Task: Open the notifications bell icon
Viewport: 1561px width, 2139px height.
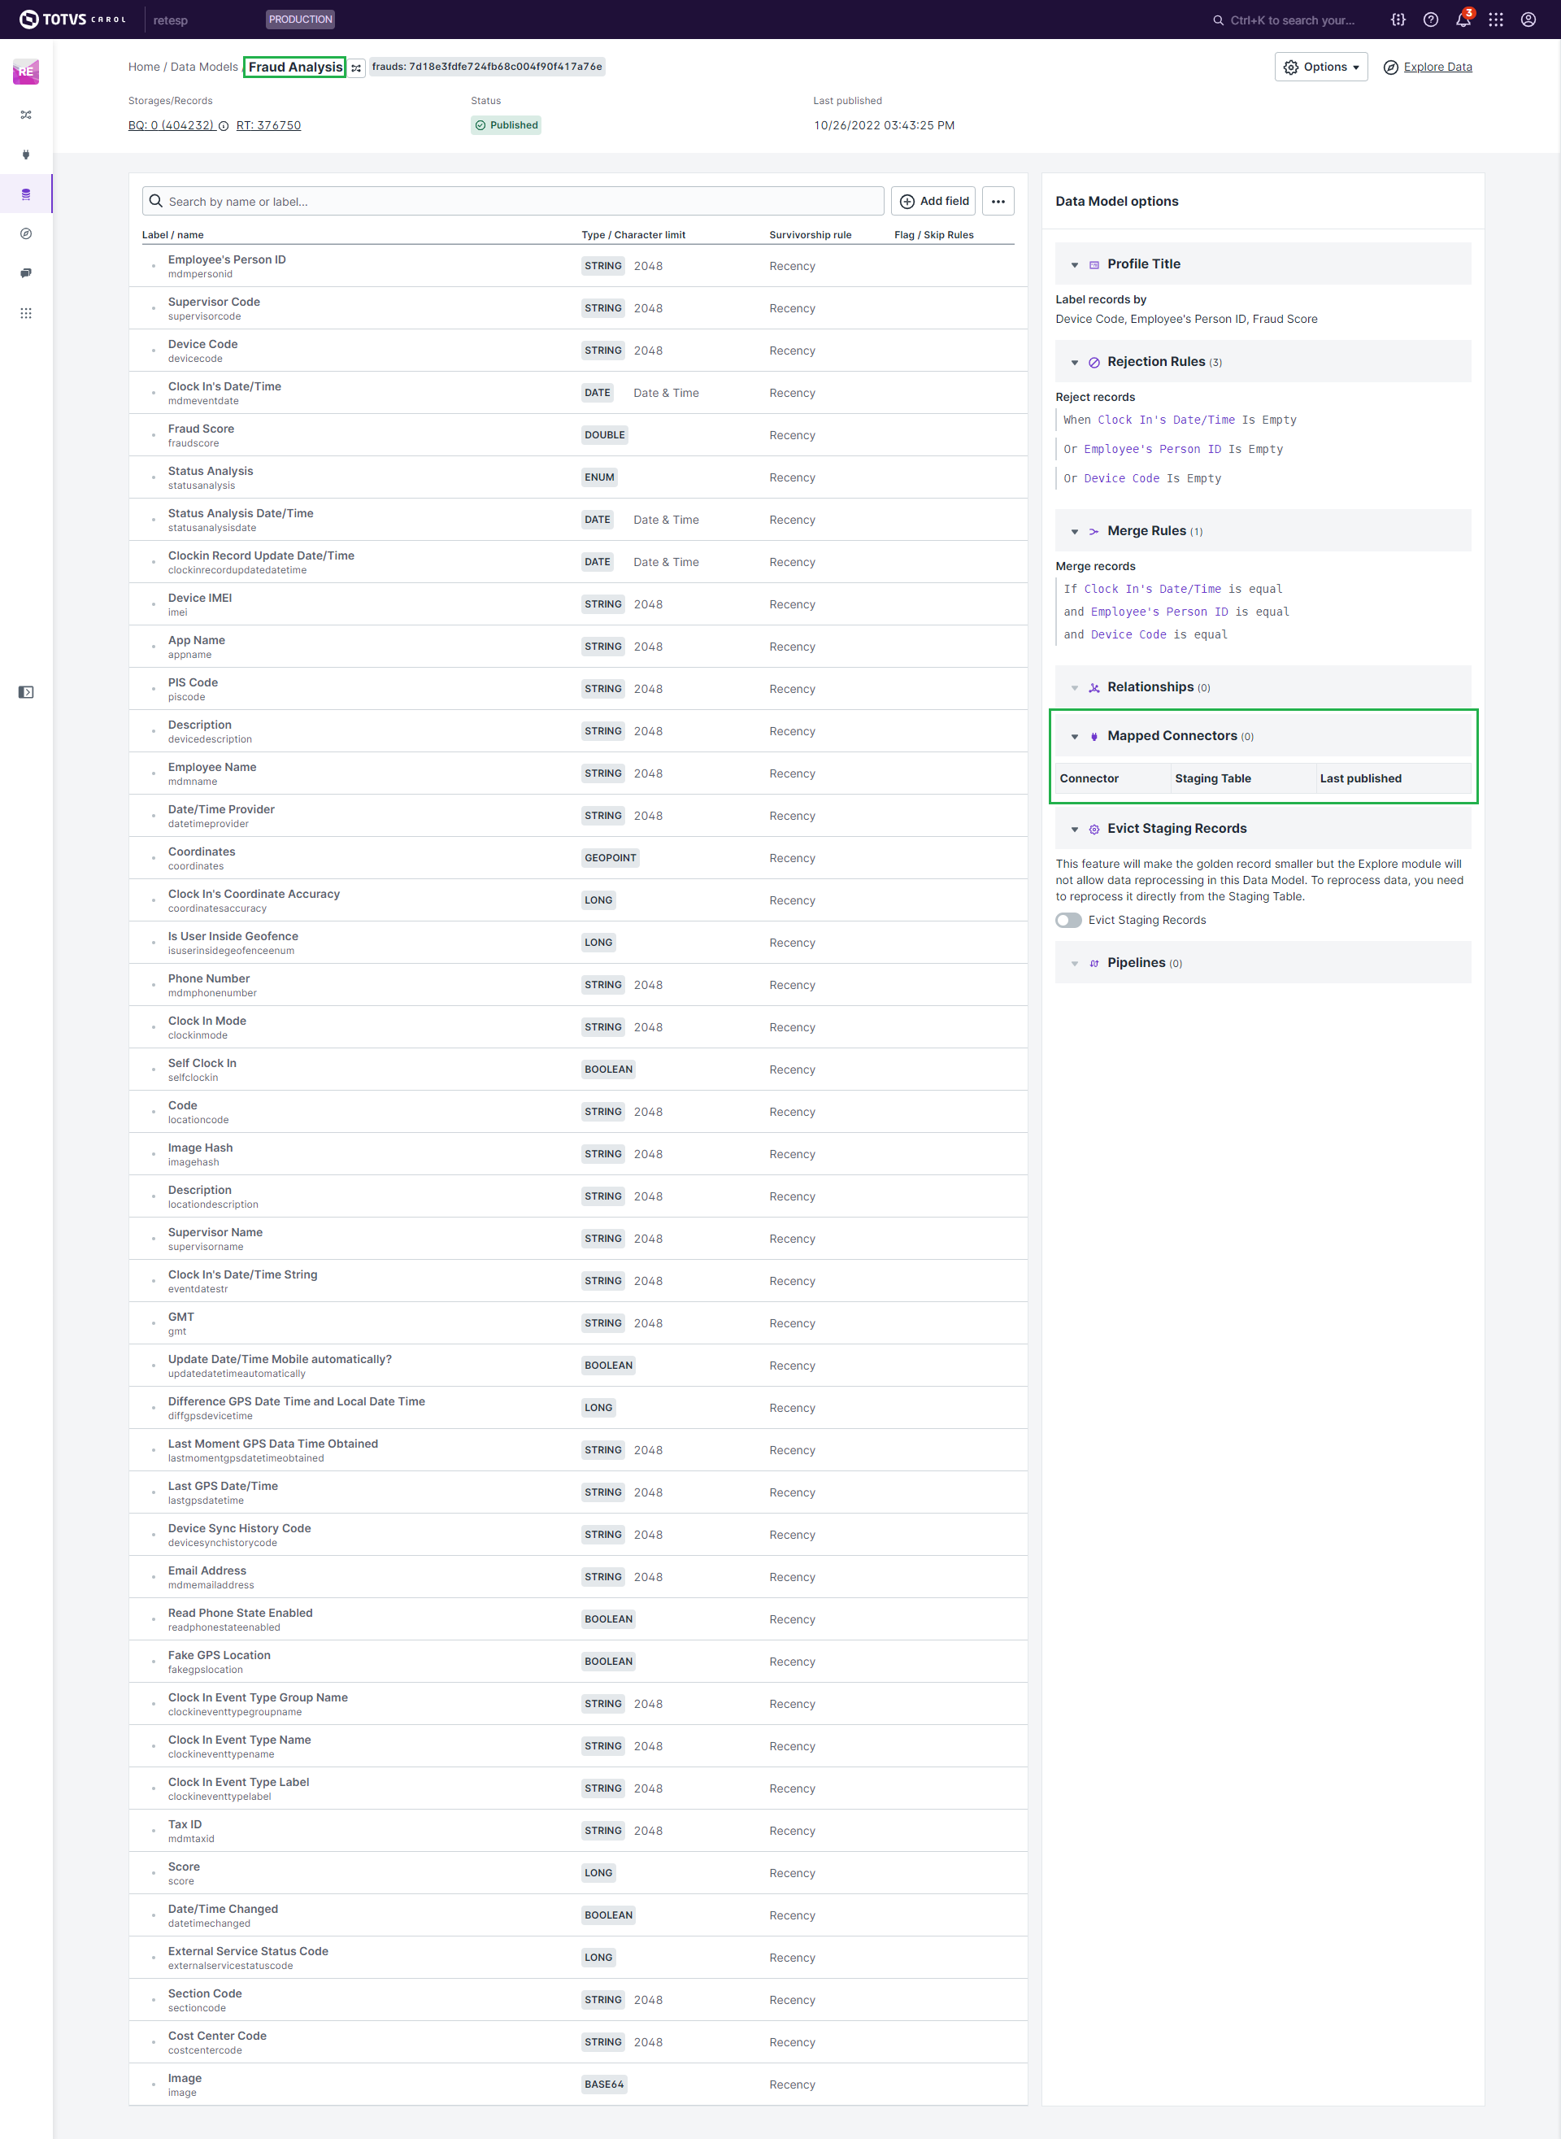Action: [1463, 20]
